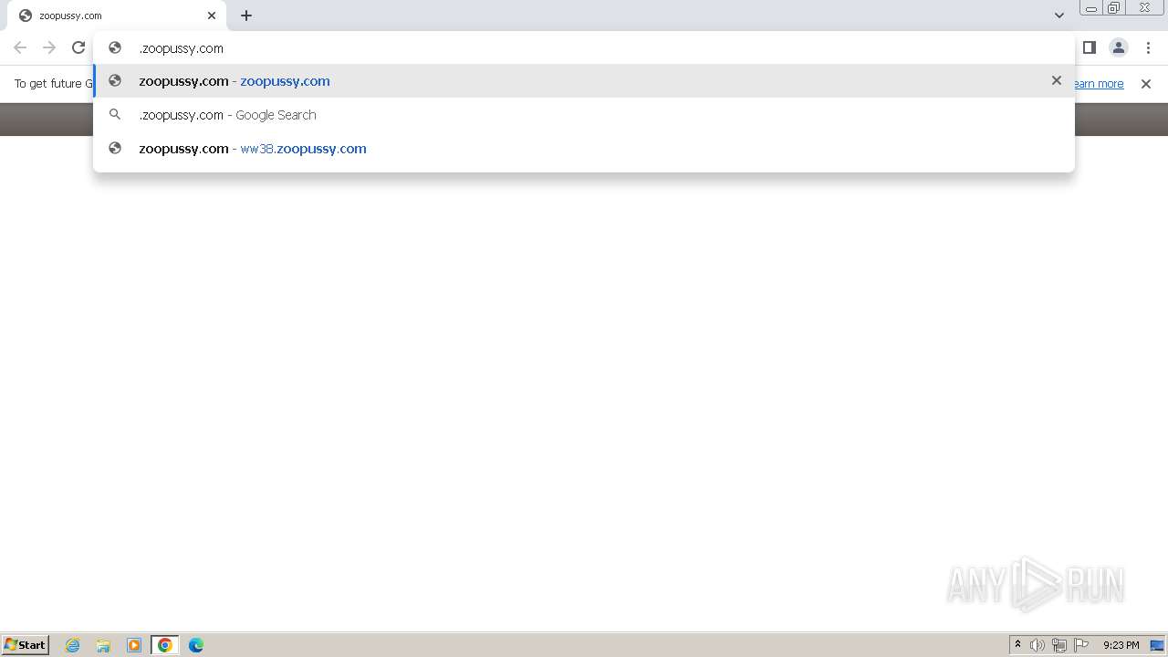This screenshot has height=657, width=1168.
Task: Open the Windows Start button
Action: pos(26,645)
